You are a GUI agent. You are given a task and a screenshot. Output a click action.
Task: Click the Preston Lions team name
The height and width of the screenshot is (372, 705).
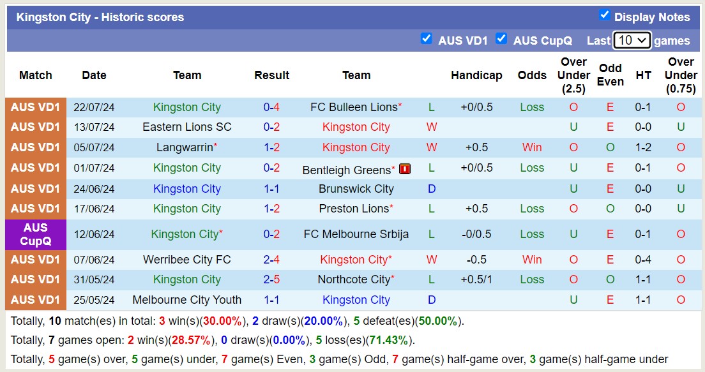(x=353, y=209)
